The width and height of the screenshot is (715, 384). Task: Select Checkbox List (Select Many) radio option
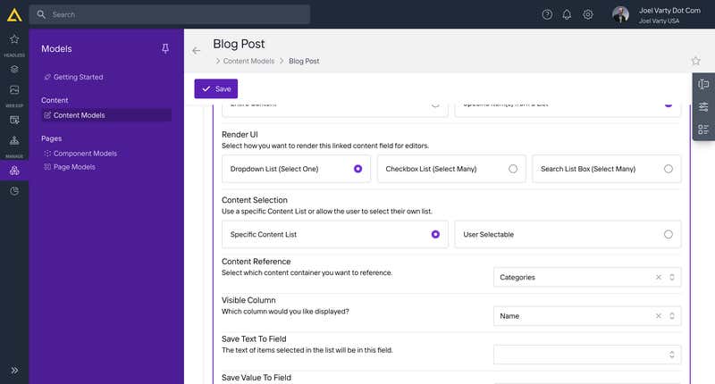[512, 169]
